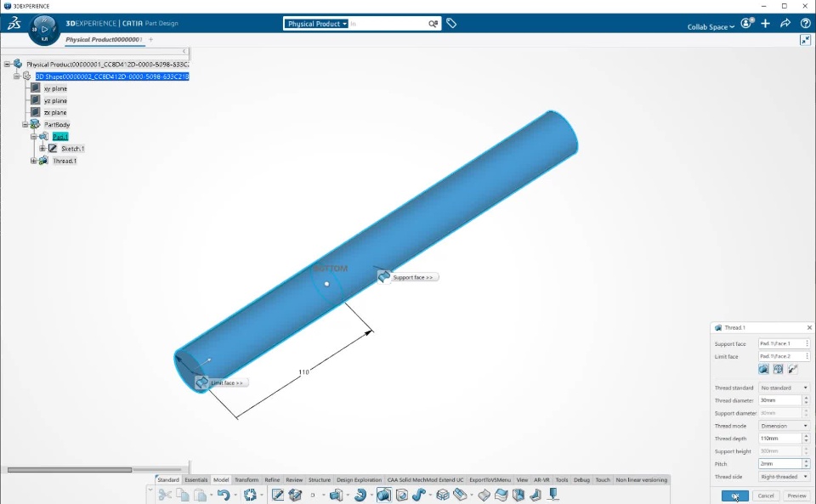The width and height of the screenshot is (816, 504).
Task: Open the Collab Space dropdown
Action: (x=711, y=26)
